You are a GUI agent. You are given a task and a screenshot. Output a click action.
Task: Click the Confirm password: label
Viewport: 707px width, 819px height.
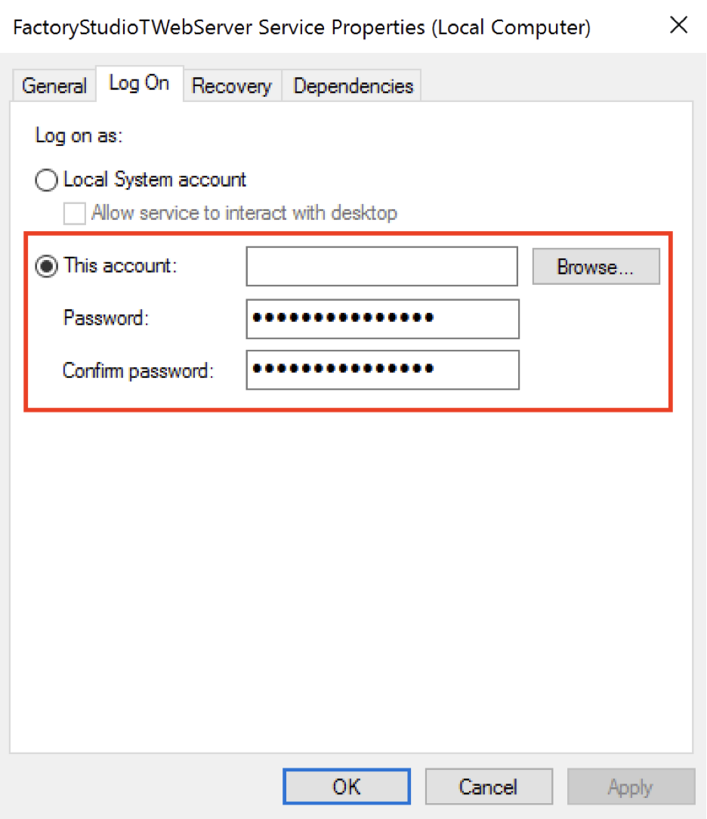tap(138, 371)
